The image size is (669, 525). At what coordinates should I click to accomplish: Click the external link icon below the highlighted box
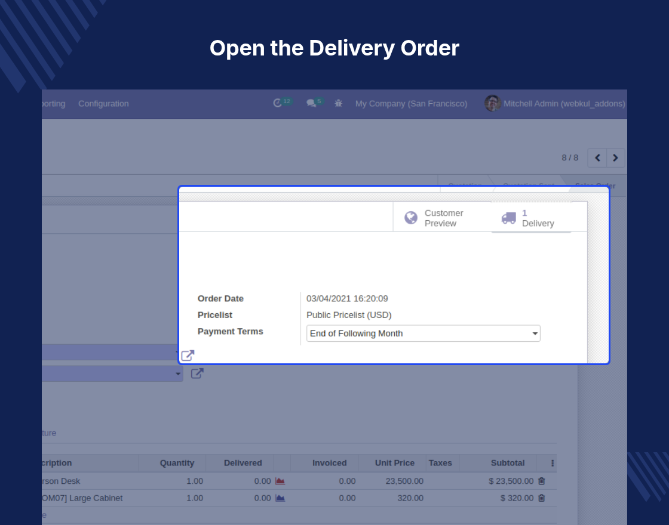tap(197, 373)
